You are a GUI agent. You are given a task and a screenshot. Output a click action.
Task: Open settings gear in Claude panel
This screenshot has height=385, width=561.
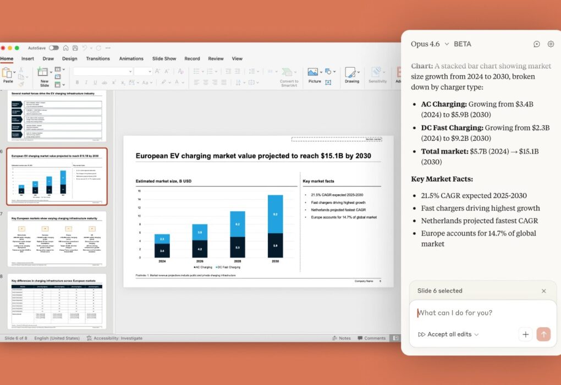pos(551,44)
